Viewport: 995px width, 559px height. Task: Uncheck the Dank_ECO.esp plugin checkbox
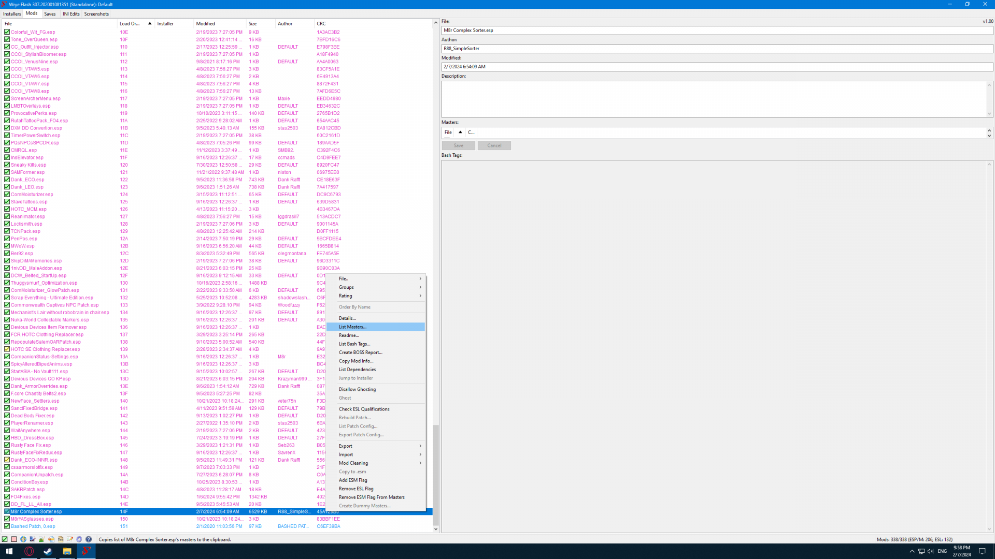coord(7,180)
